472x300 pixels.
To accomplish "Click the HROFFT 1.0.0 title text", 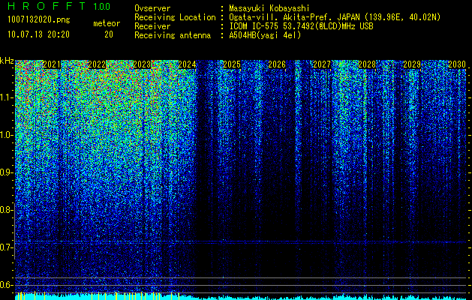I will pyautogui.click(x=59, y=6).
